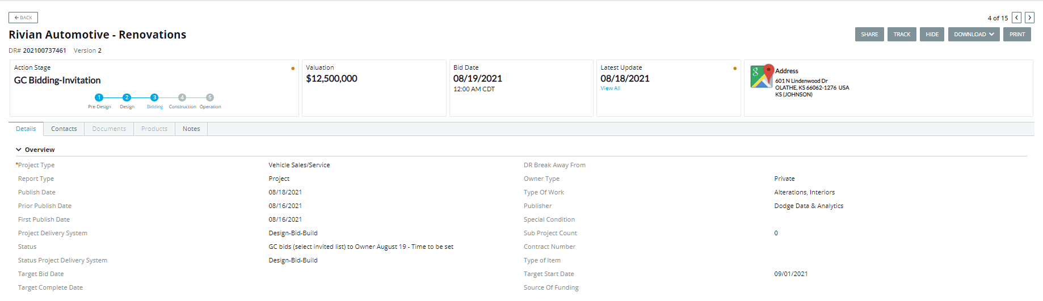Click the orange dot in Latest Update card
This screenshot has height=301, width=1043.
tap(735, 69)
